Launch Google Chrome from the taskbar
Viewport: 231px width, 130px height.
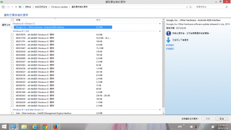[45, 126]
